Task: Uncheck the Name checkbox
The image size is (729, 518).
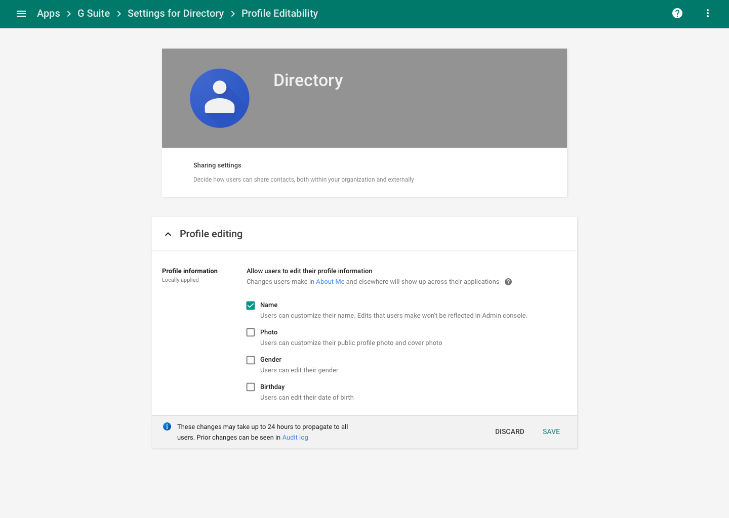Action: click(251, 306)
